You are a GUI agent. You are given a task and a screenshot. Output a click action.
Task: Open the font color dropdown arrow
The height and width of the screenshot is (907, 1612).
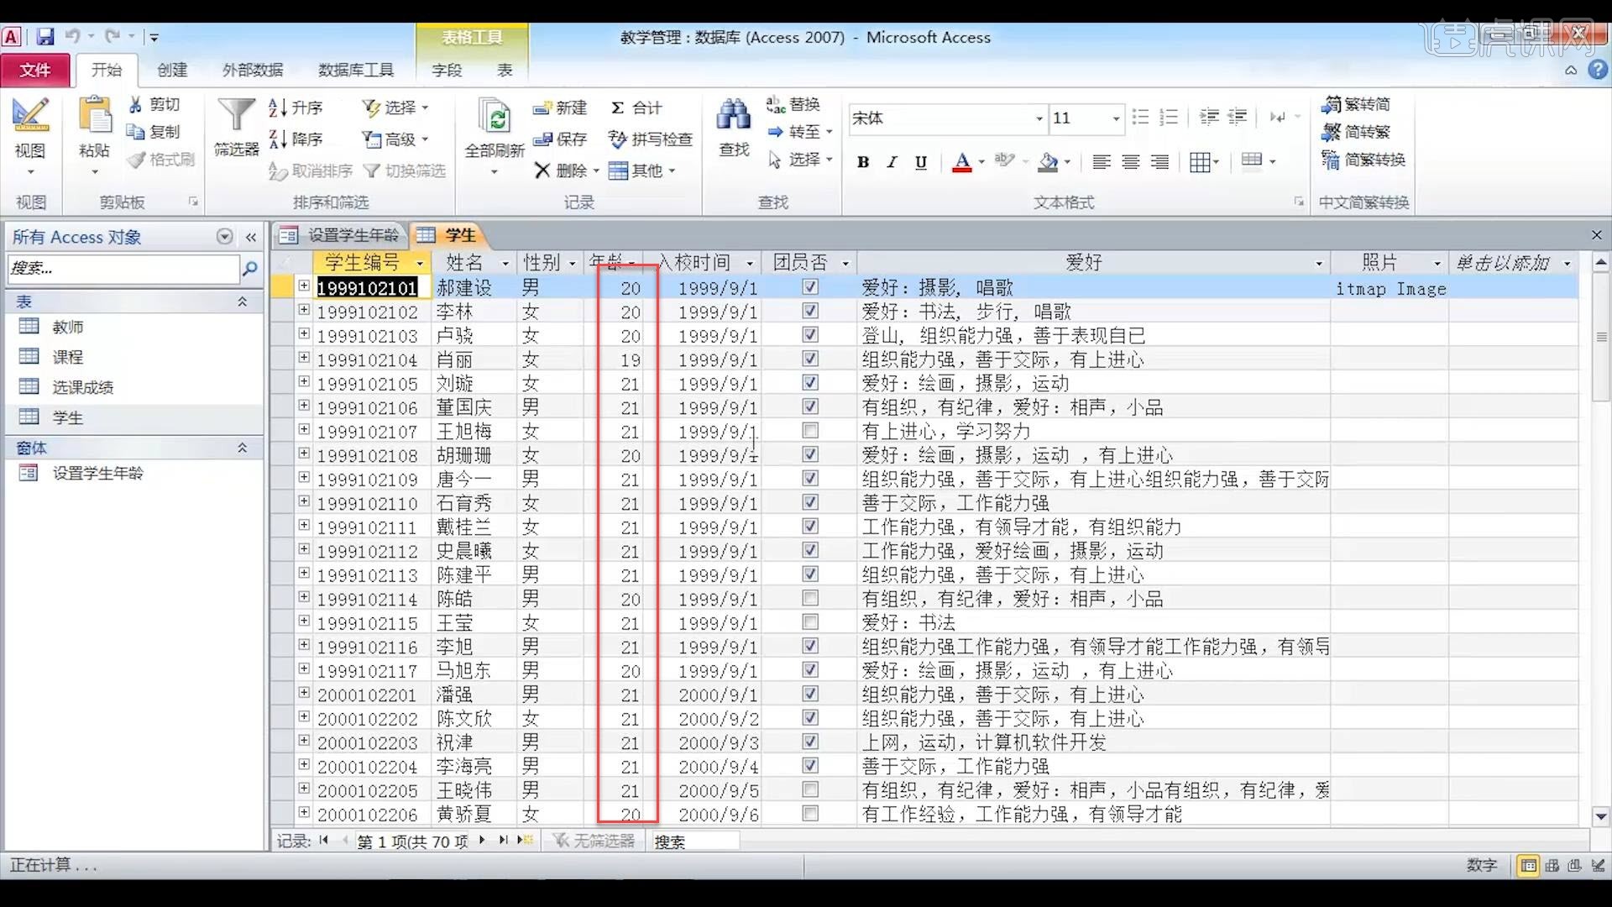click(981, 162)
